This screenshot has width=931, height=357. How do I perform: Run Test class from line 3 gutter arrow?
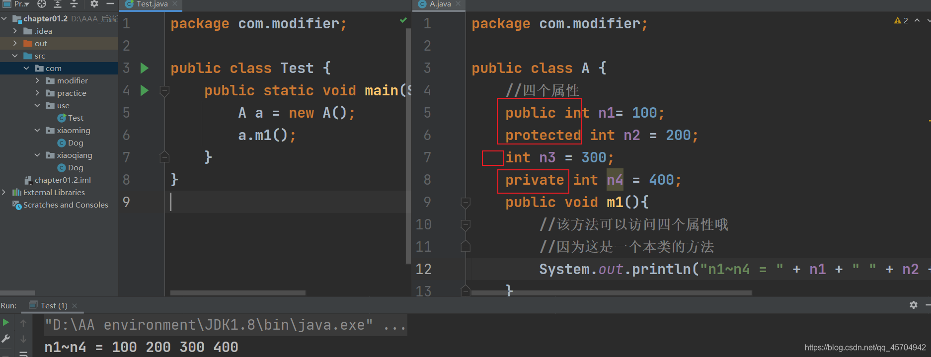145,68
